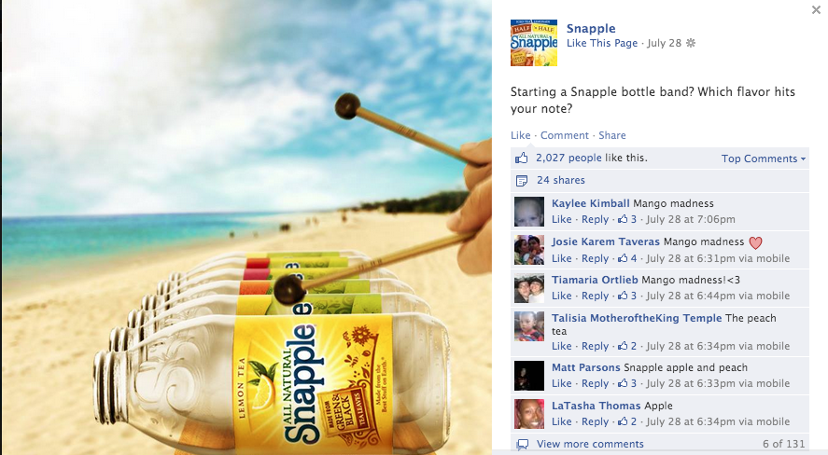Click Like This Page link
The height and width of the screenshot is (455, 828).
(602, 43)
